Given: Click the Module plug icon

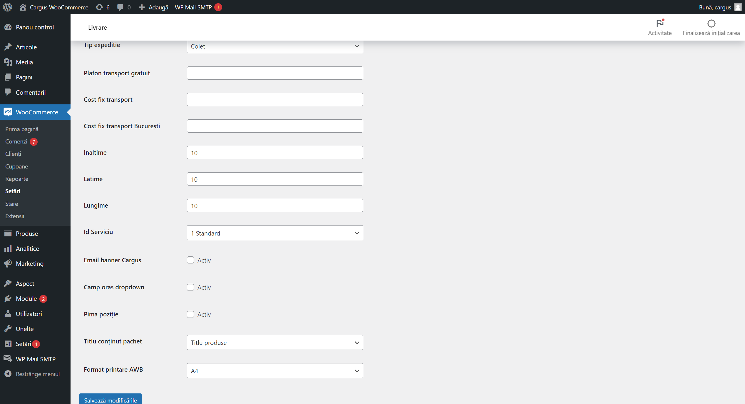Looking at the screenshot, I should pyautogui.click(x=8, y=298).
